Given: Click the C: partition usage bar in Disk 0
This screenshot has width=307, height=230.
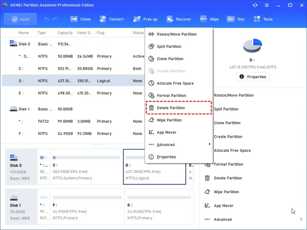Looking at the screenshot, I should (x=86, y=158).
